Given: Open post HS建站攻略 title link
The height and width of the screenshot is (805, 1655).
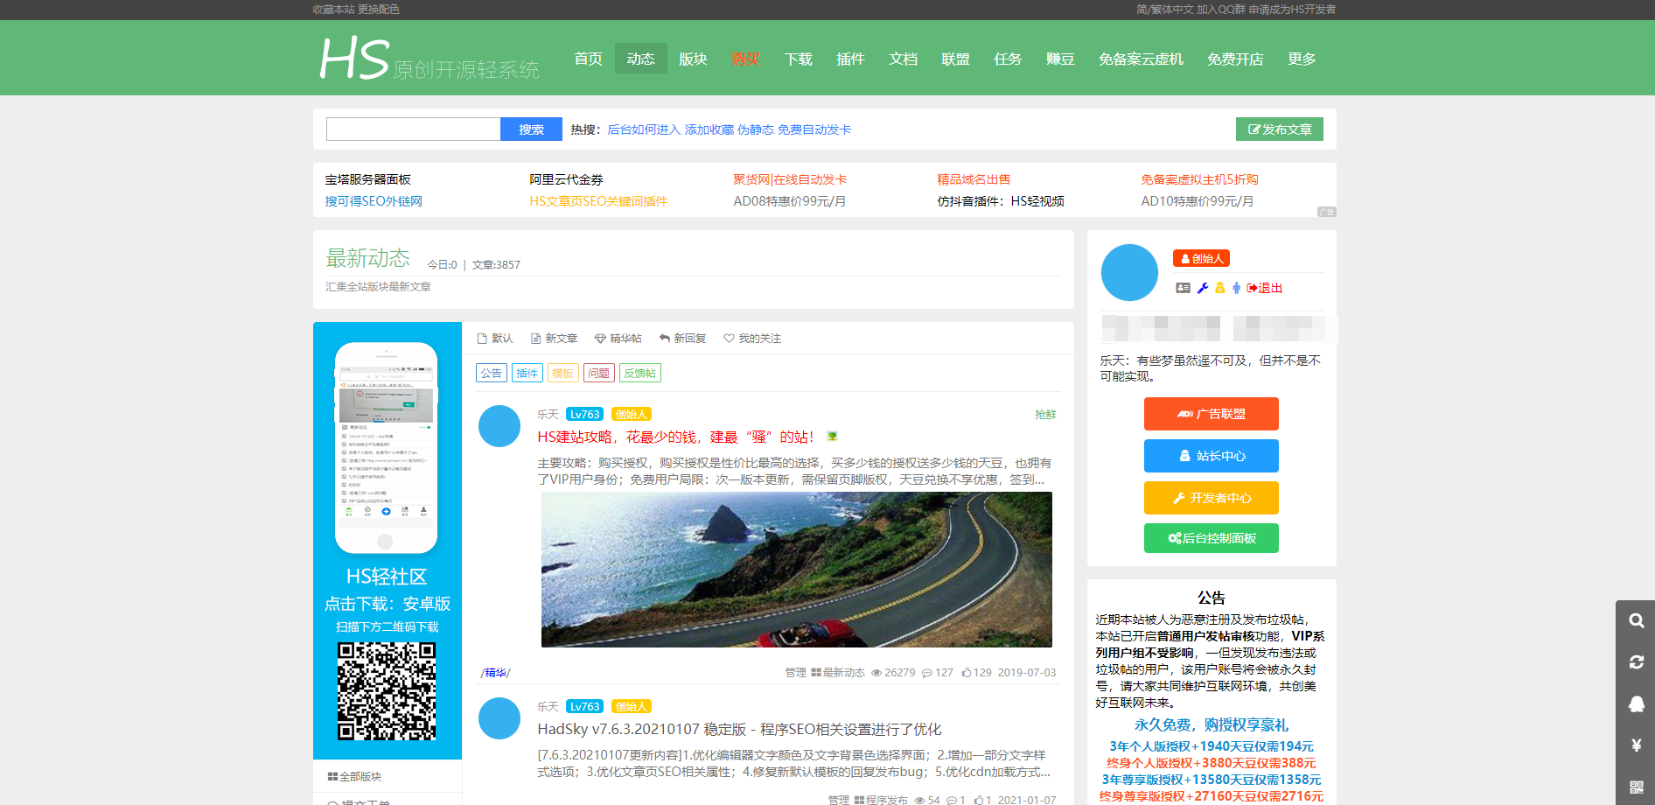Looking at the screenshot, I should pyautogui.click(x=676, y=437).
